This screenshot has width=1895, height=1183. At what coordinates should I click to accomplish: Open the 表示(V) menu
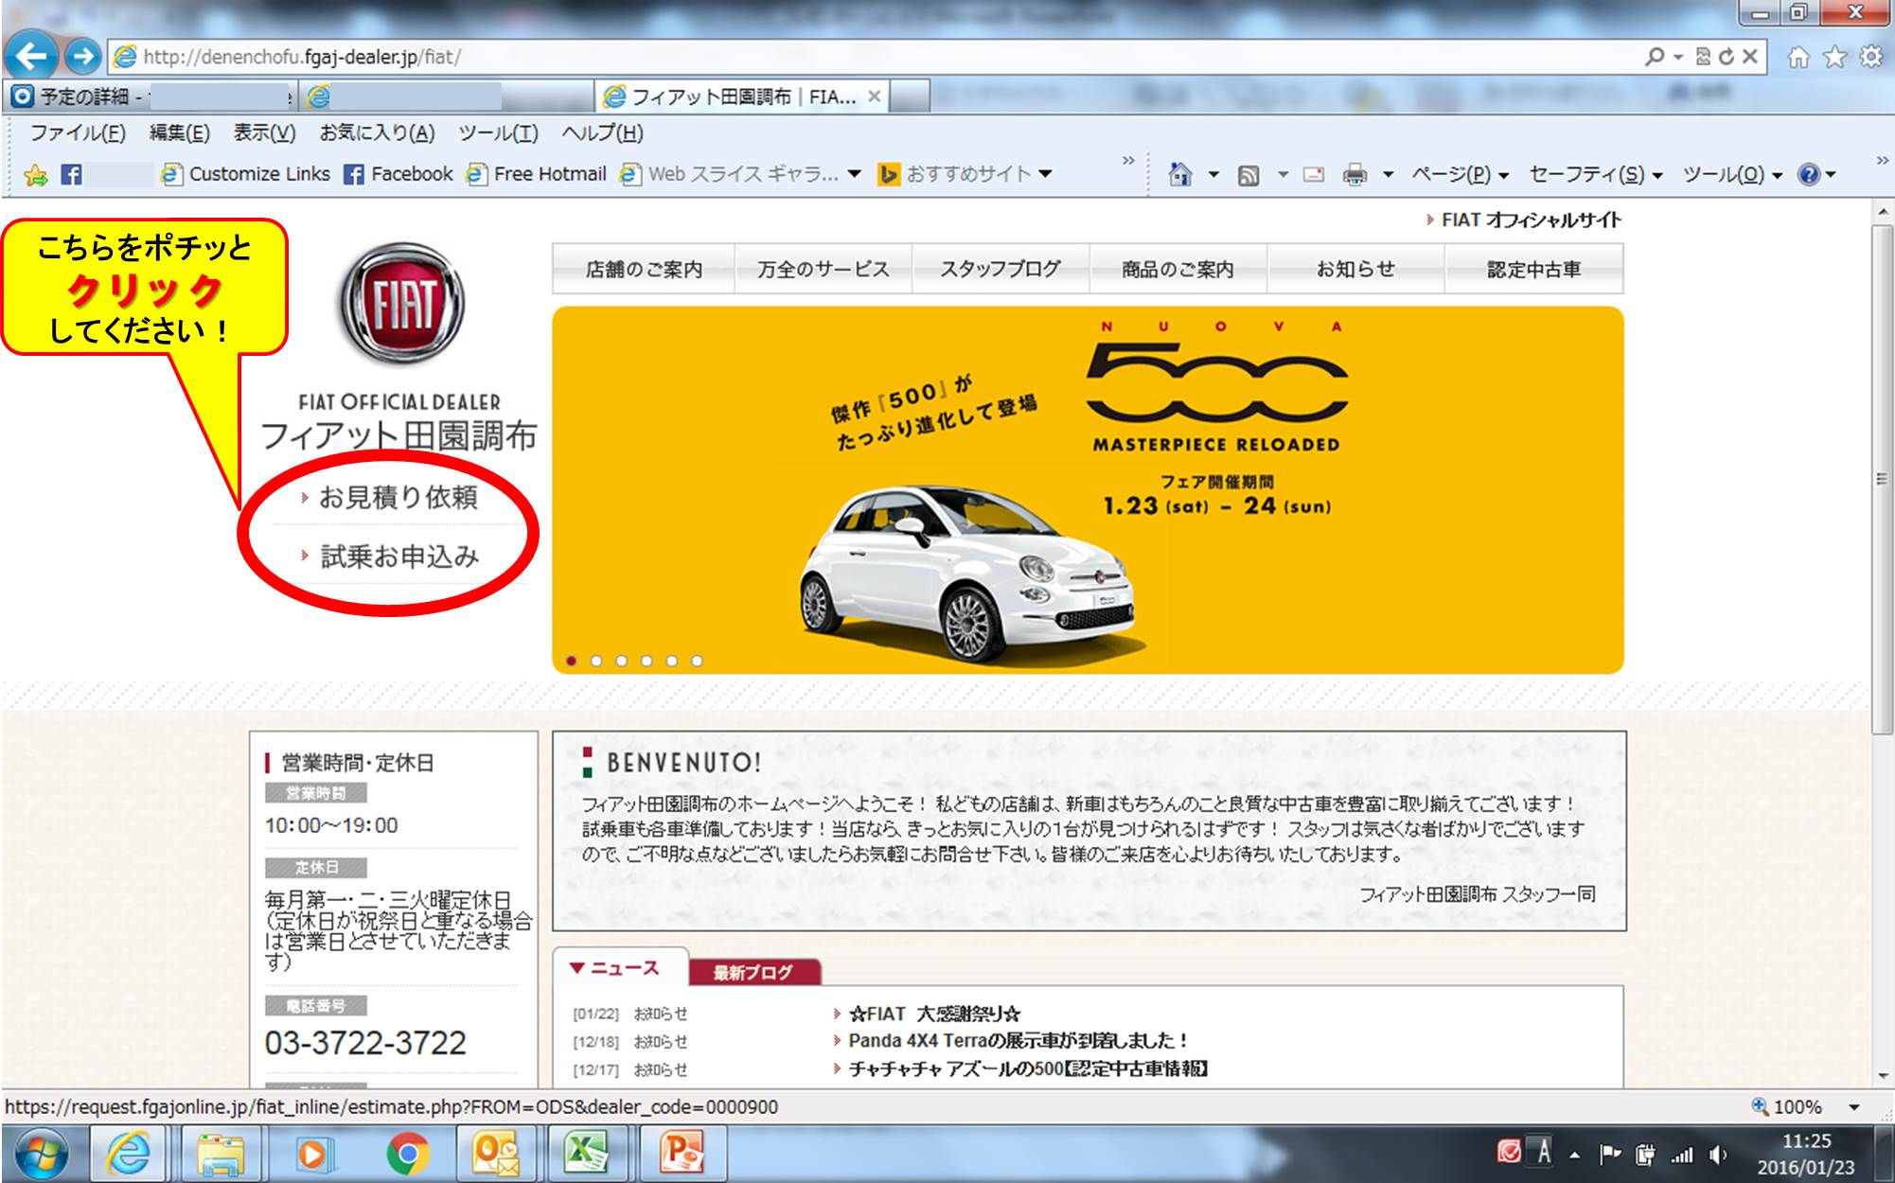click(x=264, y=132)
